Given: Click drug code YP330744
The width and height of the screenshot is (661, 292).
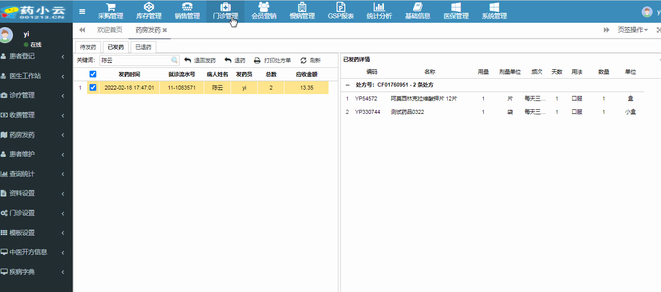Looking at the screenshot, I should point(368,112).
